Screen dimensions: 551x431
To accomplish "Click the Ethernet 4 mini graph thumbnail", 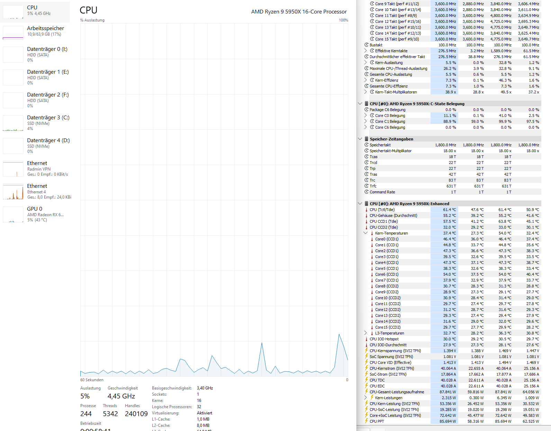I will pos(13,191).
